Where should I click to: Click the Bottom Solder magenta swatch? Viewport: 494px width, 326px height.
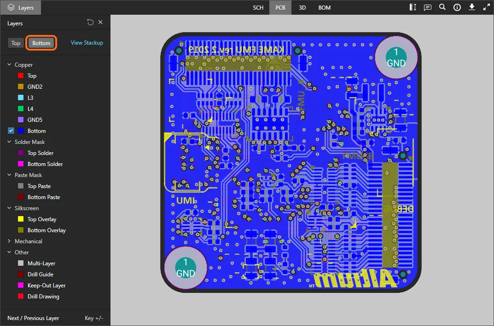click(x=21, y=164)
